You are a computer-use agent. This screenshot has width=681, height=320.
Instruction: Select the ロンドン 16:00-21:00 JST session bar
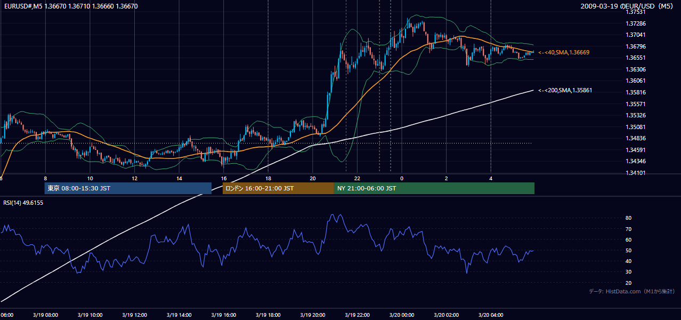(x=278, y=188)
